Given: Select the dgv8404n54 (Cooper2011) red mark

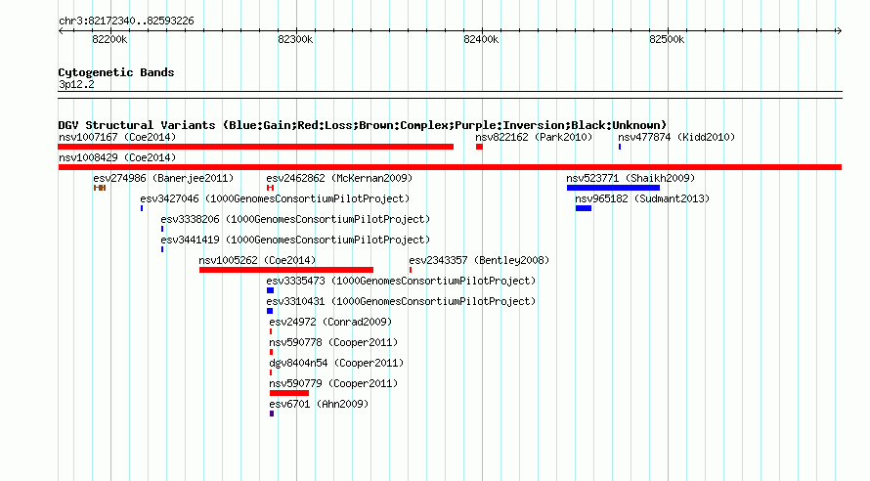Looking at the screenshot, I should pyautogui.click(x=271, y=372).
